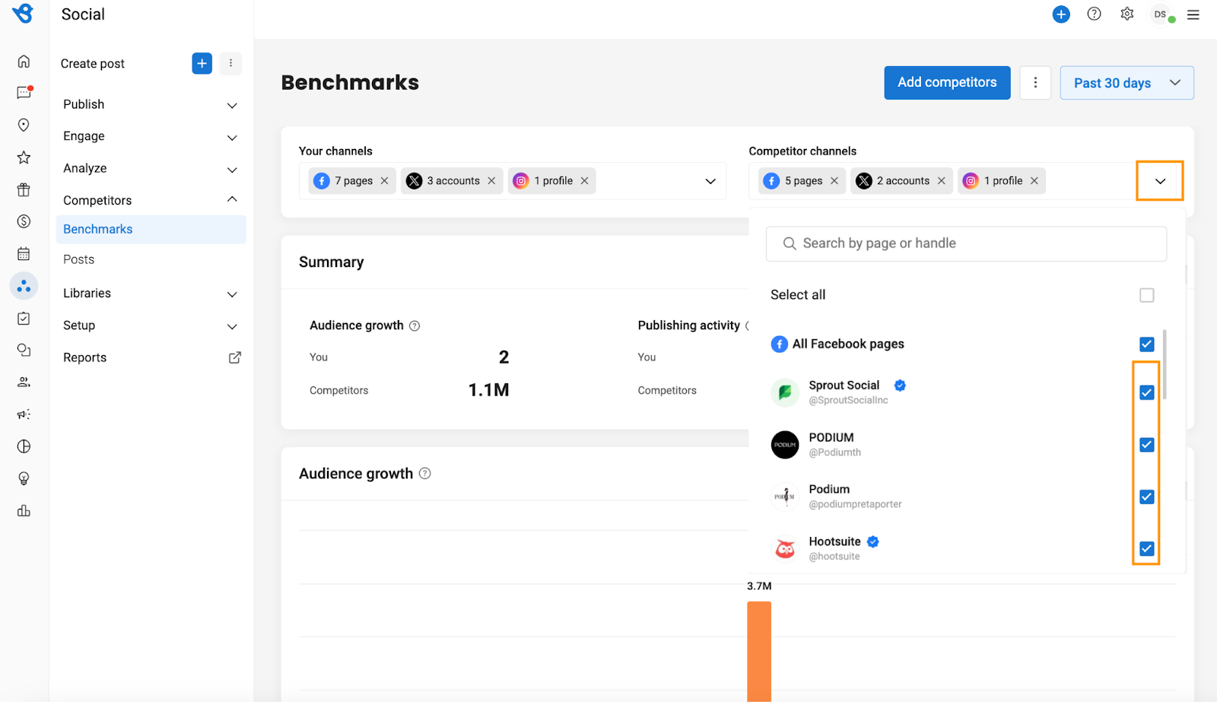This screenshot has height=702, width=1217.
Task: Uncheck the Hootsuite checkbox
Action: [x=1147, y=548]
